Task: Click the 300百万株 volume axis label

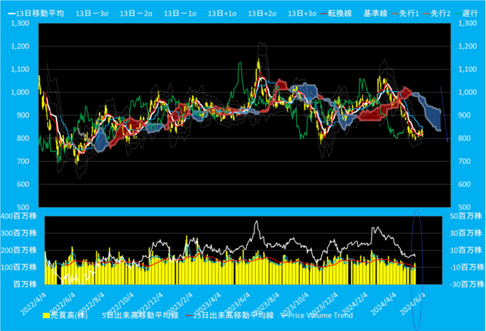Action: point(19,233)
